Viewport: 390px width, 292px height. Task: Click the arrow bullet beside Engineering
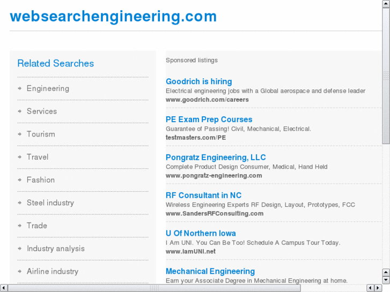tap(19, 88)
